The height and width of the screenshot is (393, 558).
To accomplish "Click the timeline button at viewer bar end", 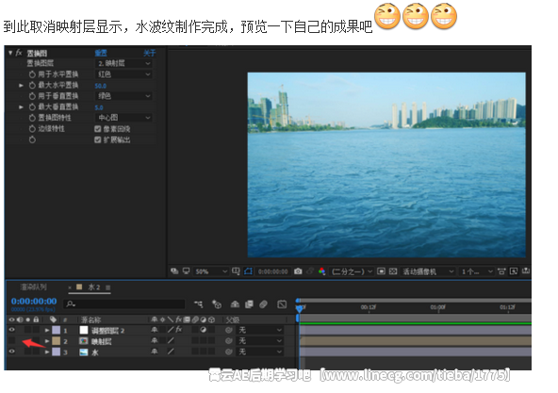I will pyautogui.click(x=526, y=271).
